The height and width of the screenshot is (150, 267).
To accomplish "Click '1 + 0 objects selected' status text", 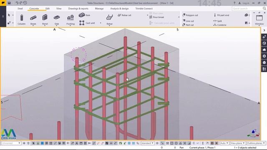I will click(x=245, y=147).
